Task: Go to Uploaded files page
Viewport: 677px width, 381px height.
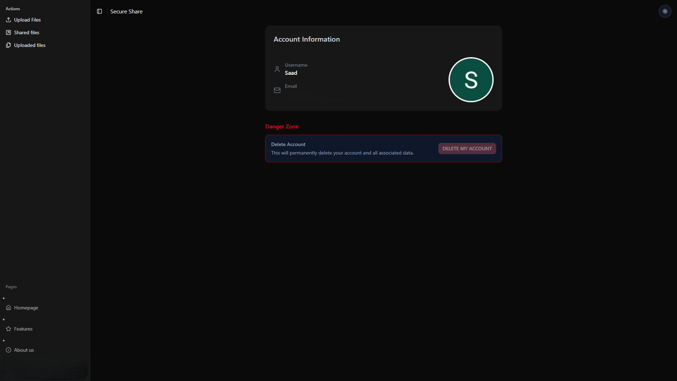Action: [x=30, y=45]
